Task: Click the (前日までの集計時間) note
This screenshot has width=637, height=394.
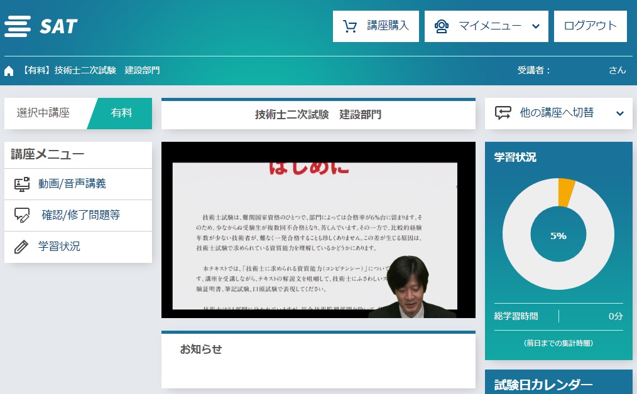Action: pyautogui.click(x=558, y=343)
